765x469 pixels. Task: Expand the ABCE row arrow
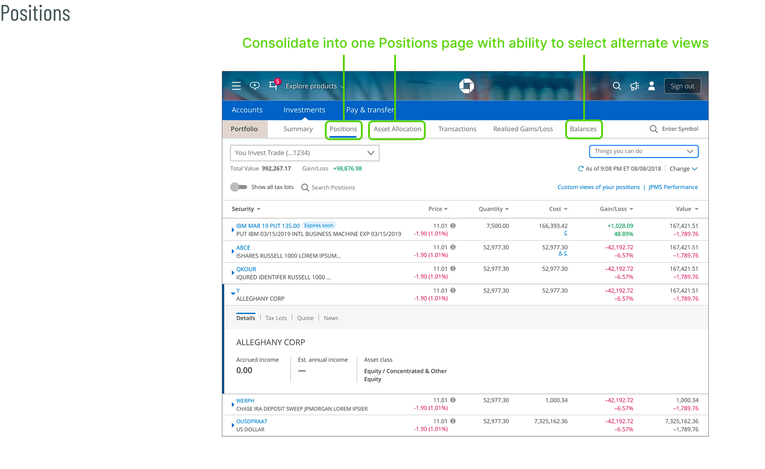pos(233,251)
